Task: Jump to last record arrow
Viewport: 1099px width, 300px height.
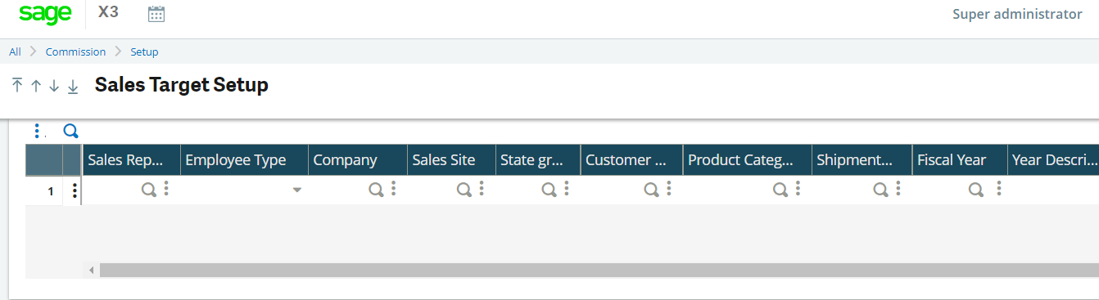Action: (x=73, y=86)
